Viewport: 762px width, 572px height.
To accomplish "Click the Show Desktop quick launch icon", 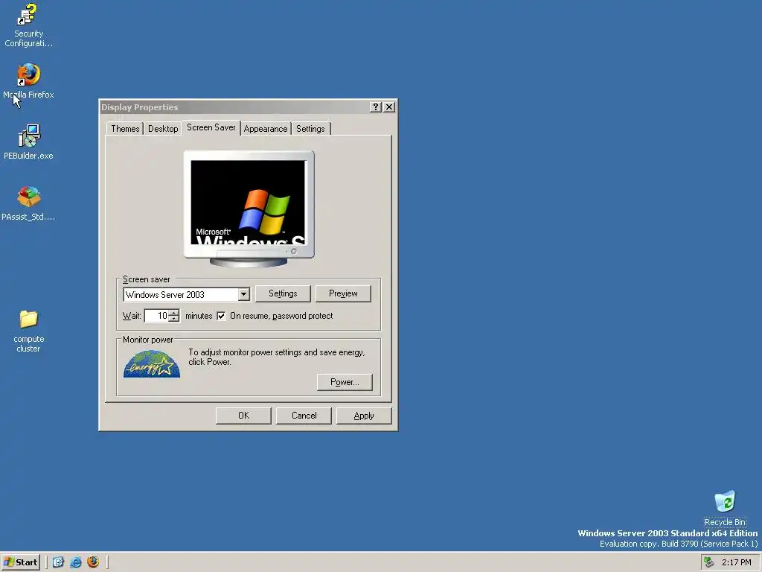I will pos(58,562).
